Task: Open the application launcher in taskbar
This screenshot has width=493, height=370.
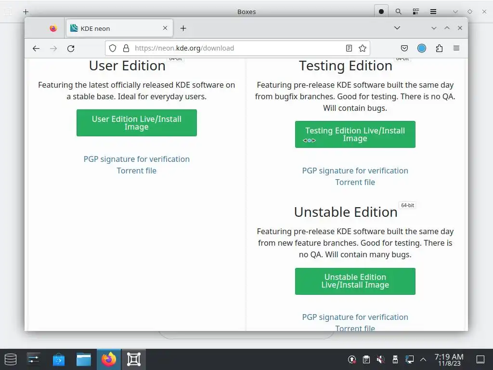Action: [11, 359]
